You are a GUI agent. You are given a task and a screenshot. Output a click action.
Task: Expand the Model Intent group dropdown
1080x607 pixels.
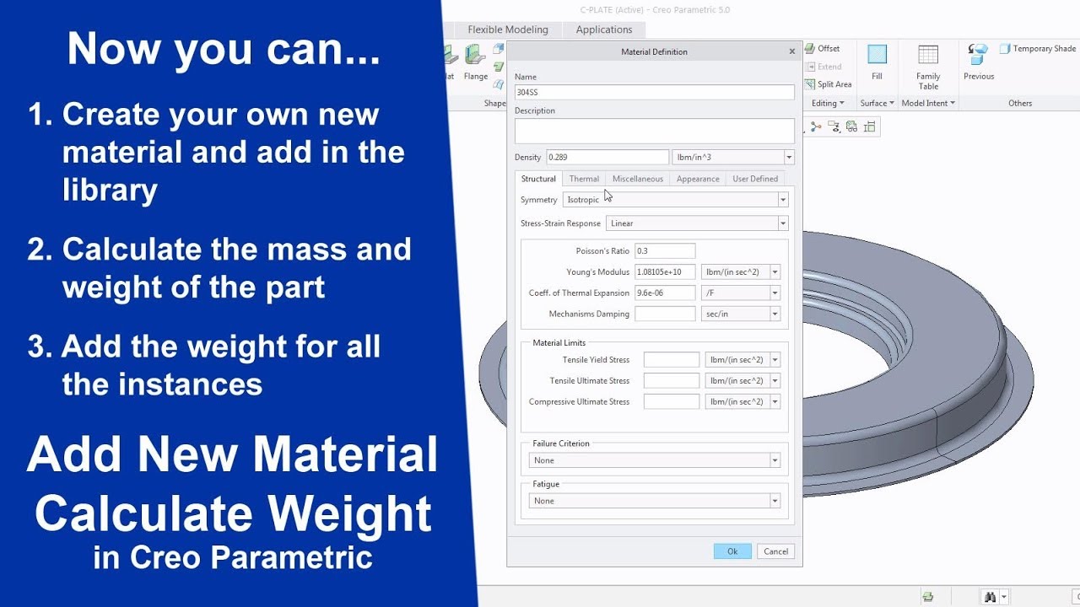pos(928,104)
